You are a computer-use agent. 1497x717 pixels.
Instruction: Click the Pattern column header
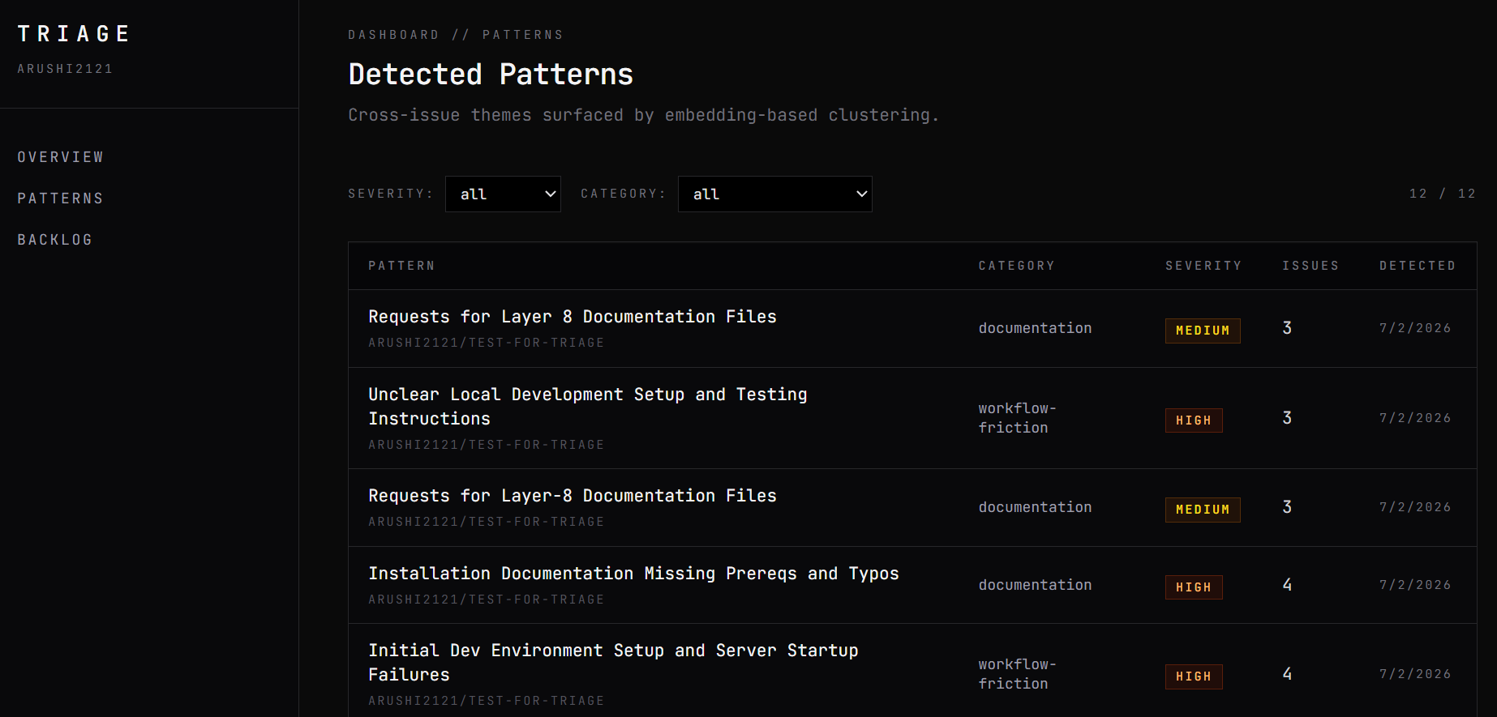click(x=401, y=266)
